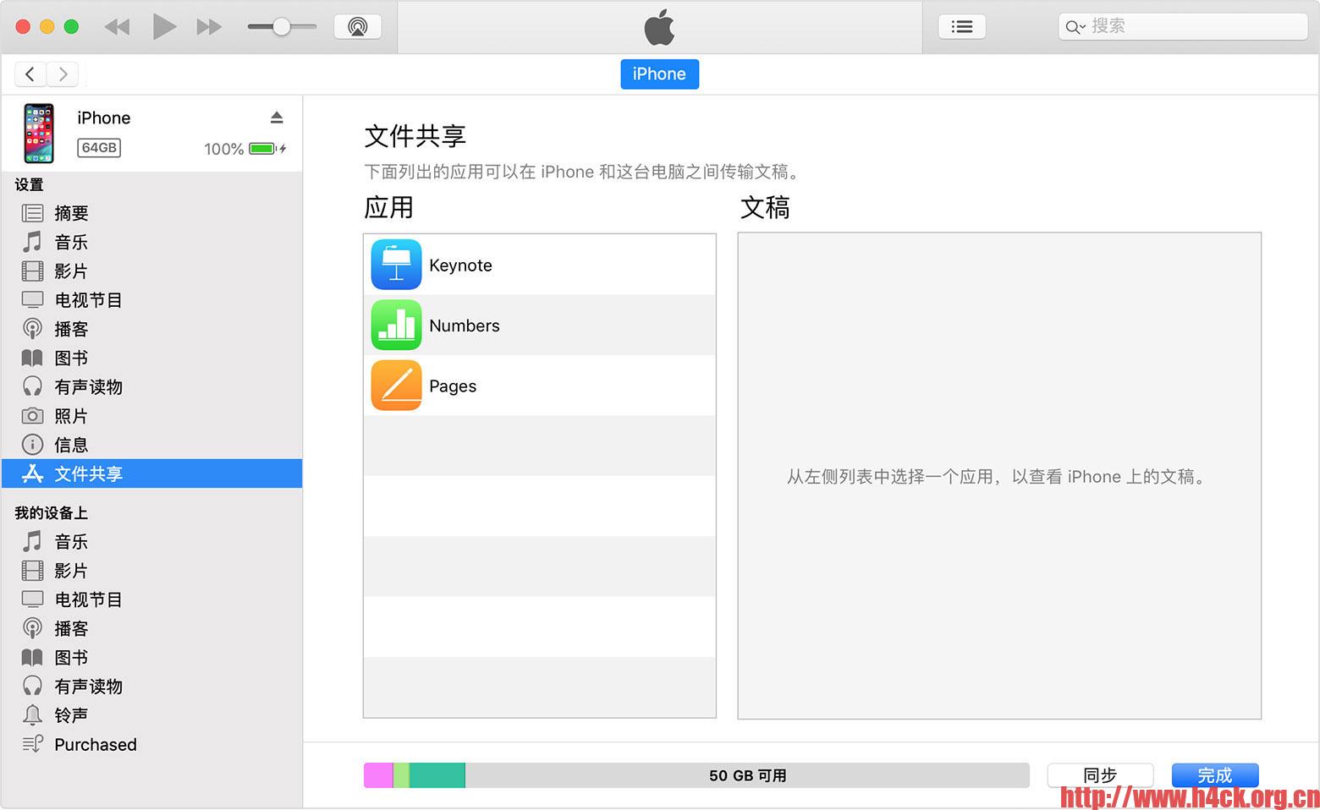
Task: Click the 完成 done button
Action: [x=1215, y=774]
